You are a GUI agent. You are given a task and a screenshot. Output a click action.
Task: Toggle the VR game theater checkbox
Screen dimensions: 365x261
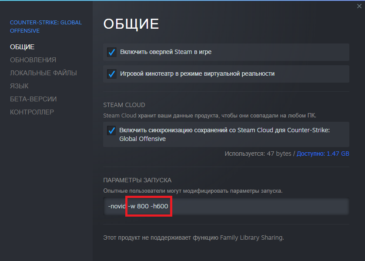tap(112, 74)
